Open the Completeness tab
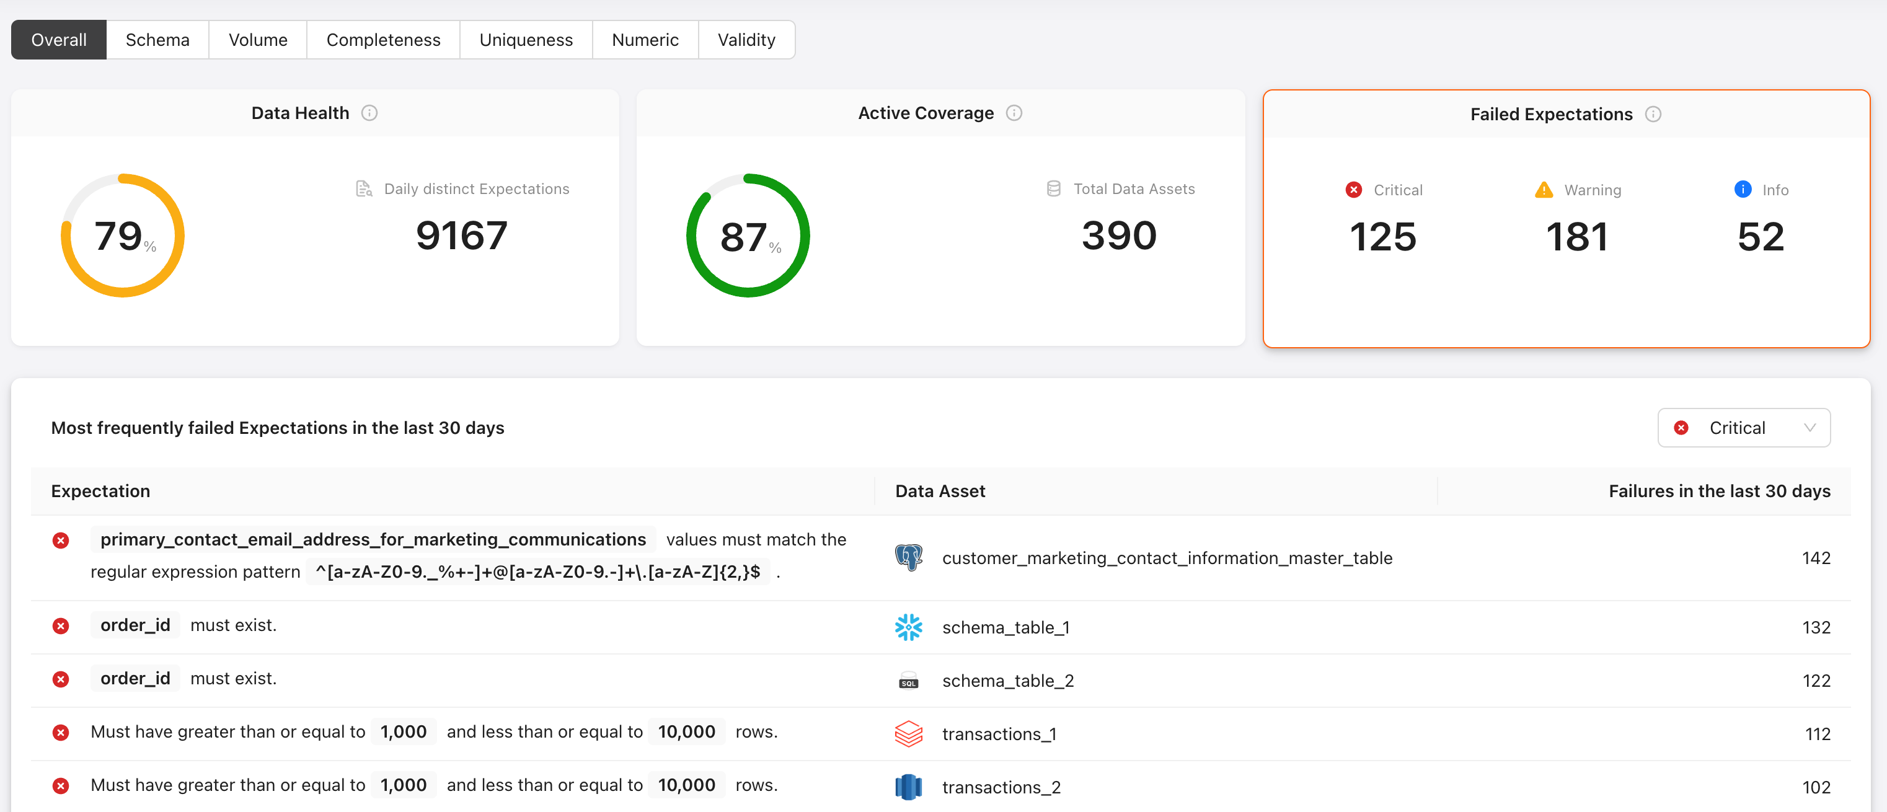The image size is (1887, 812). (x=383, y=40)
